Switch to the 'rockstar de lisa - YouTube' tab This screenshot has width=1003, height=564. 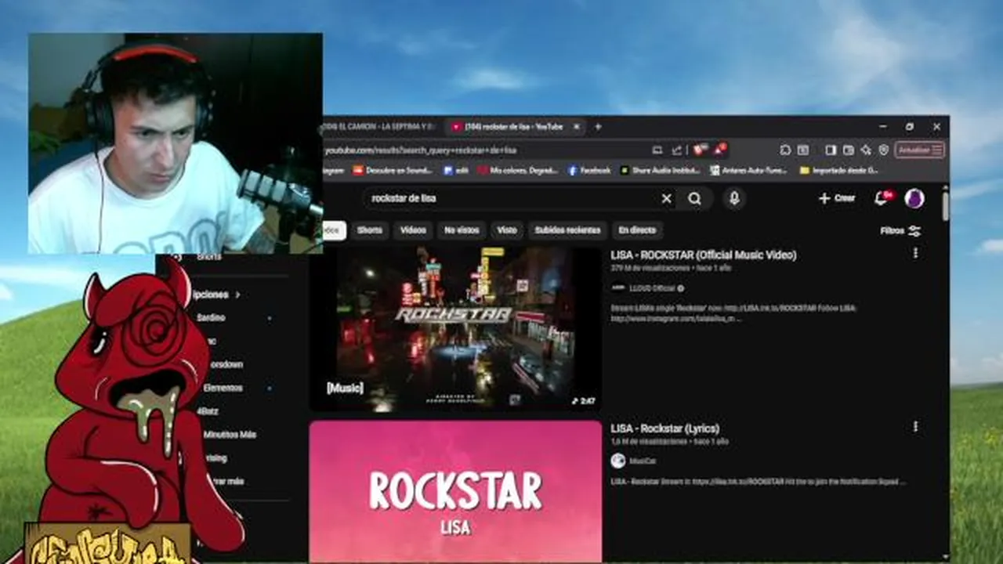click(513, 126)
